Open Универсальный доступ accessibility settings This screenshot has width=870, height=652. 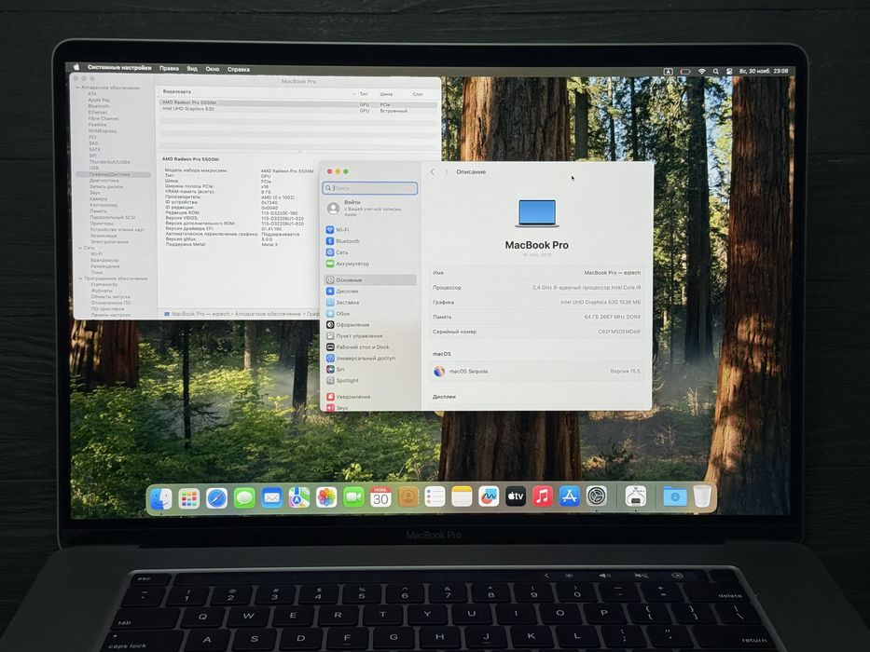point(370,359)
